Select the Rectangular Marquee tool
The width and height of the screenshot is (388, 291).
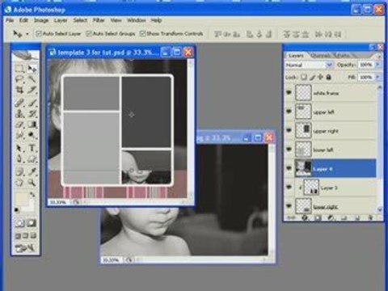coord(19,69)
